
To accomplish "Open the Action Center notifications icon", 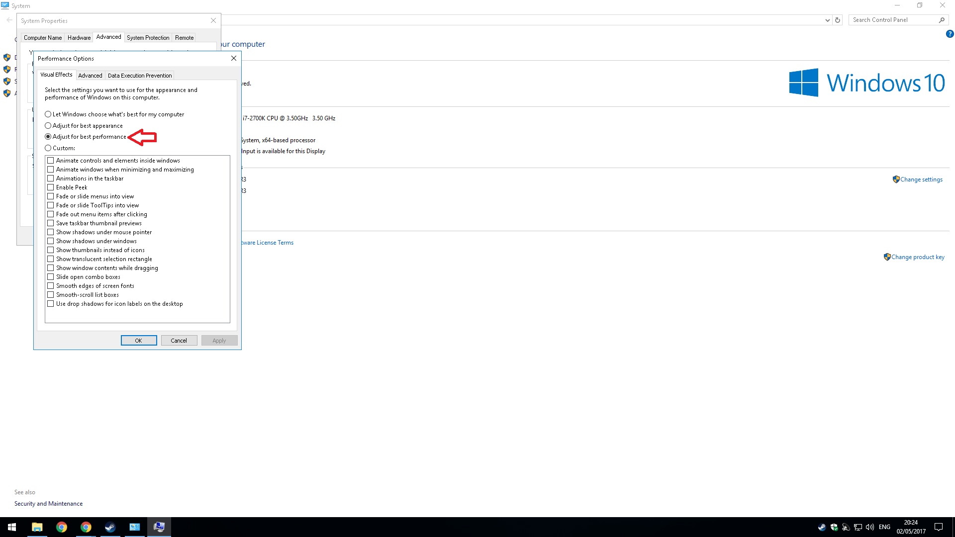I will [x=939, y=527].
